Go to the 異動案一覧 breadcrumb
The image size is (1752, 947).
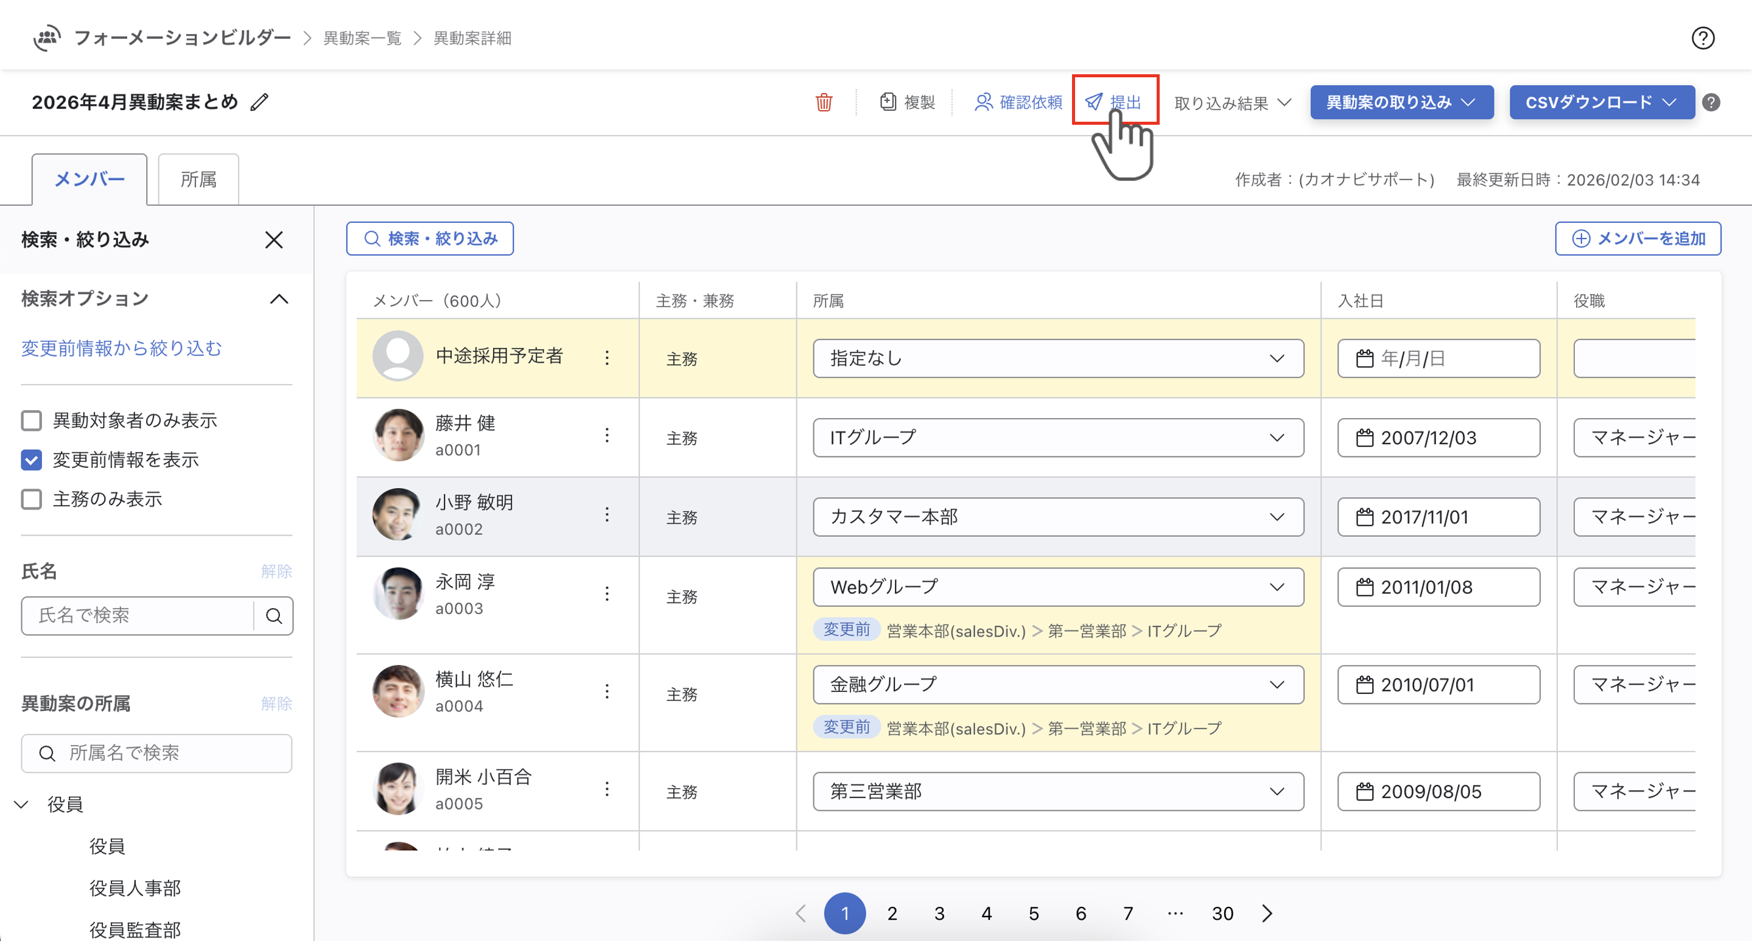(x=362, y=38)
